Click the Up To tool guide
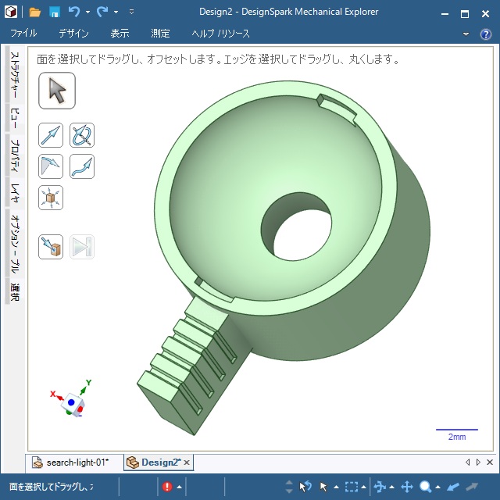The height and width of the screenshot is (500, 500). tap(51, 247)
